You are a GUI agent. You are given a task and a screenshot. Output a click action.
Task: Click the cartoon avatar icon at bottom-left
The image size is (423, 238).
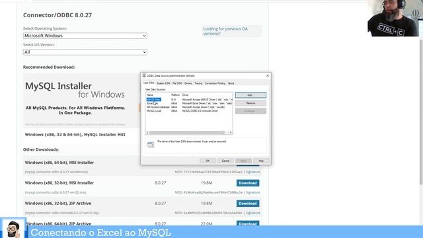click(x=13, y=228)
